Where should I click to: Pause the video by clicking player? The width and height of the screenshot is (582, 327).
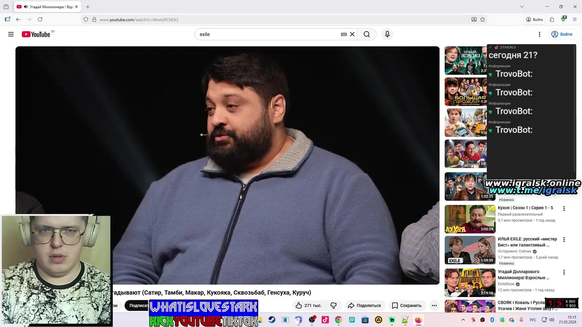[x=227, y=165]
